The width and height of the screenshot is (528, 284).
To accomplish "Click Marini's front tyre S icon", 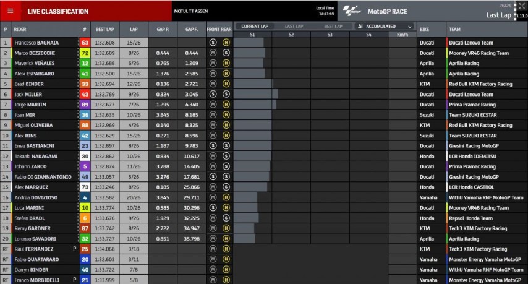I will (x=213, y=207).
